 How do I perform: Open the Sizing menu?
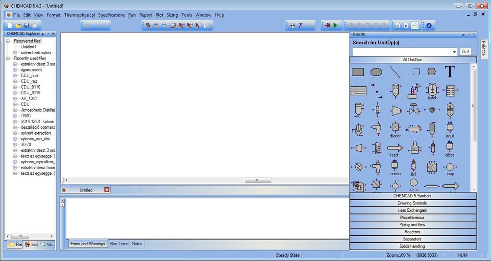point(172,15)
